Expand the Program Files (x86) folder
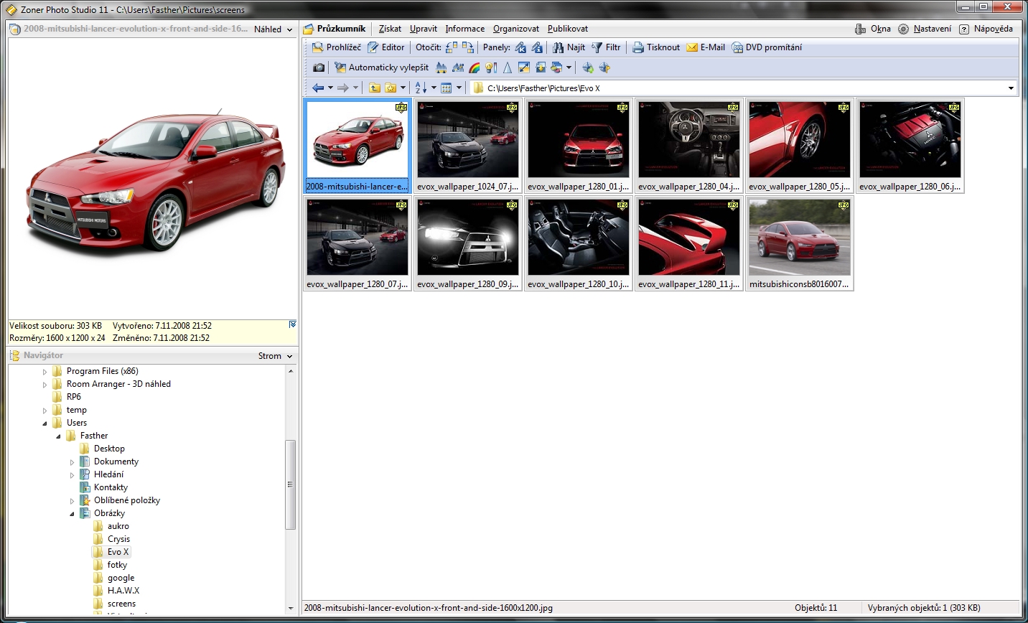 (x=45, y=372)
